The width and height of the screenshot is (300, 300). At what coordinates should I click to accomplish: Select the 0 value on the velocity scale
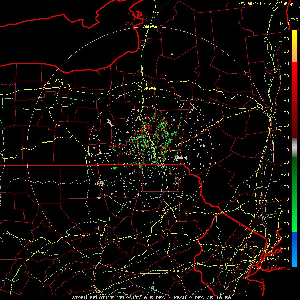(x=288, y=150)
